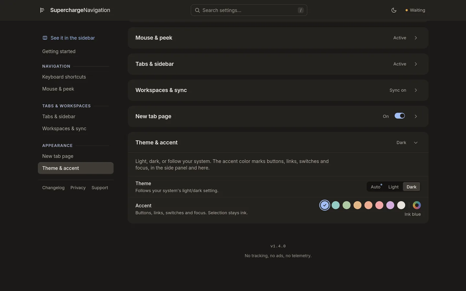Choose the lavender purple accent swatch

pos(390,205)
